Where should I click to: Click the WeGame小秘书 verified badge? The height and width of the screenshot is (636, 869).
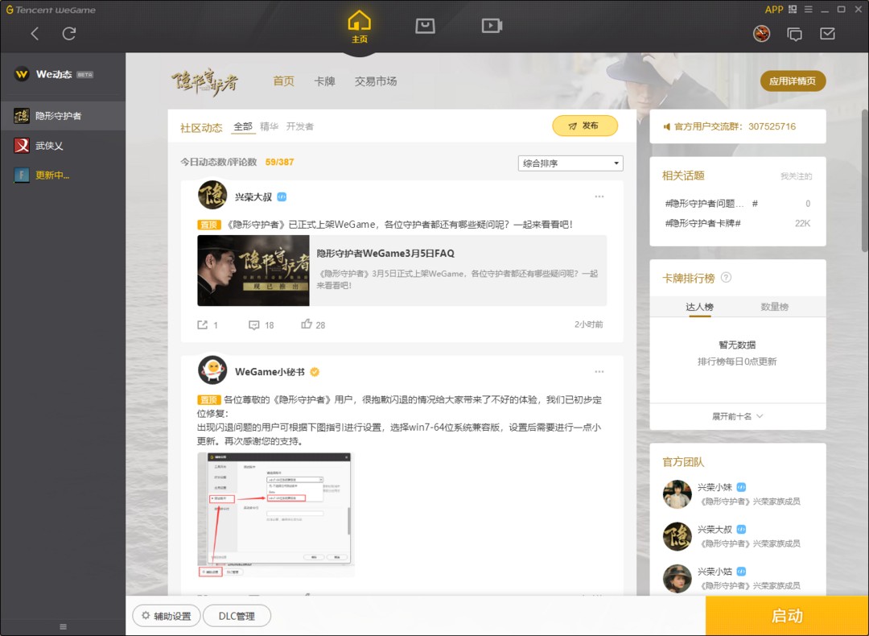pyautogui.click(x=315, y=372)
